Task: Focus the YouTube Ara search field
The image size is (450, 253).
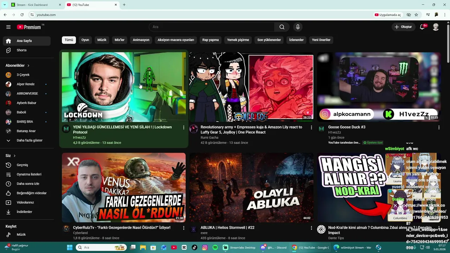Action: [212, 27]
